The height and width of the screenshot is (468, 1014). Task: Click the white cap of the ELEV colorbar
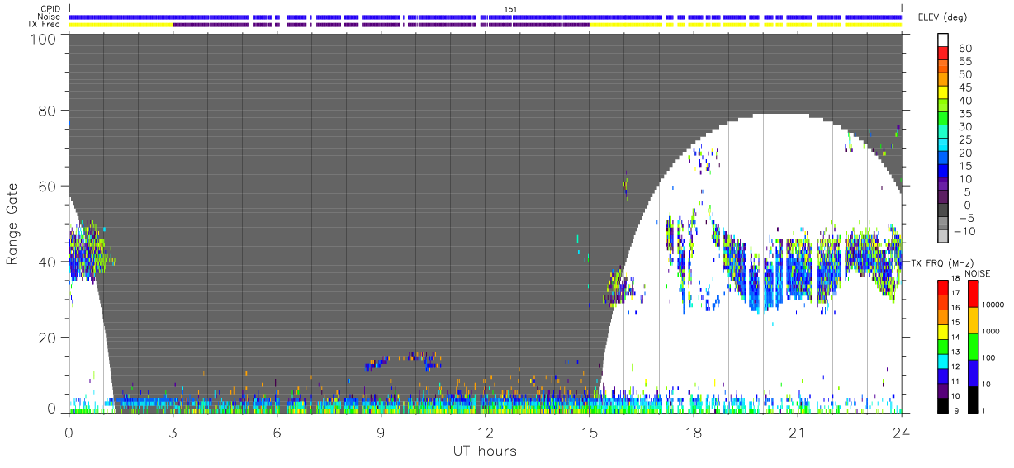[x=945, y=41]
